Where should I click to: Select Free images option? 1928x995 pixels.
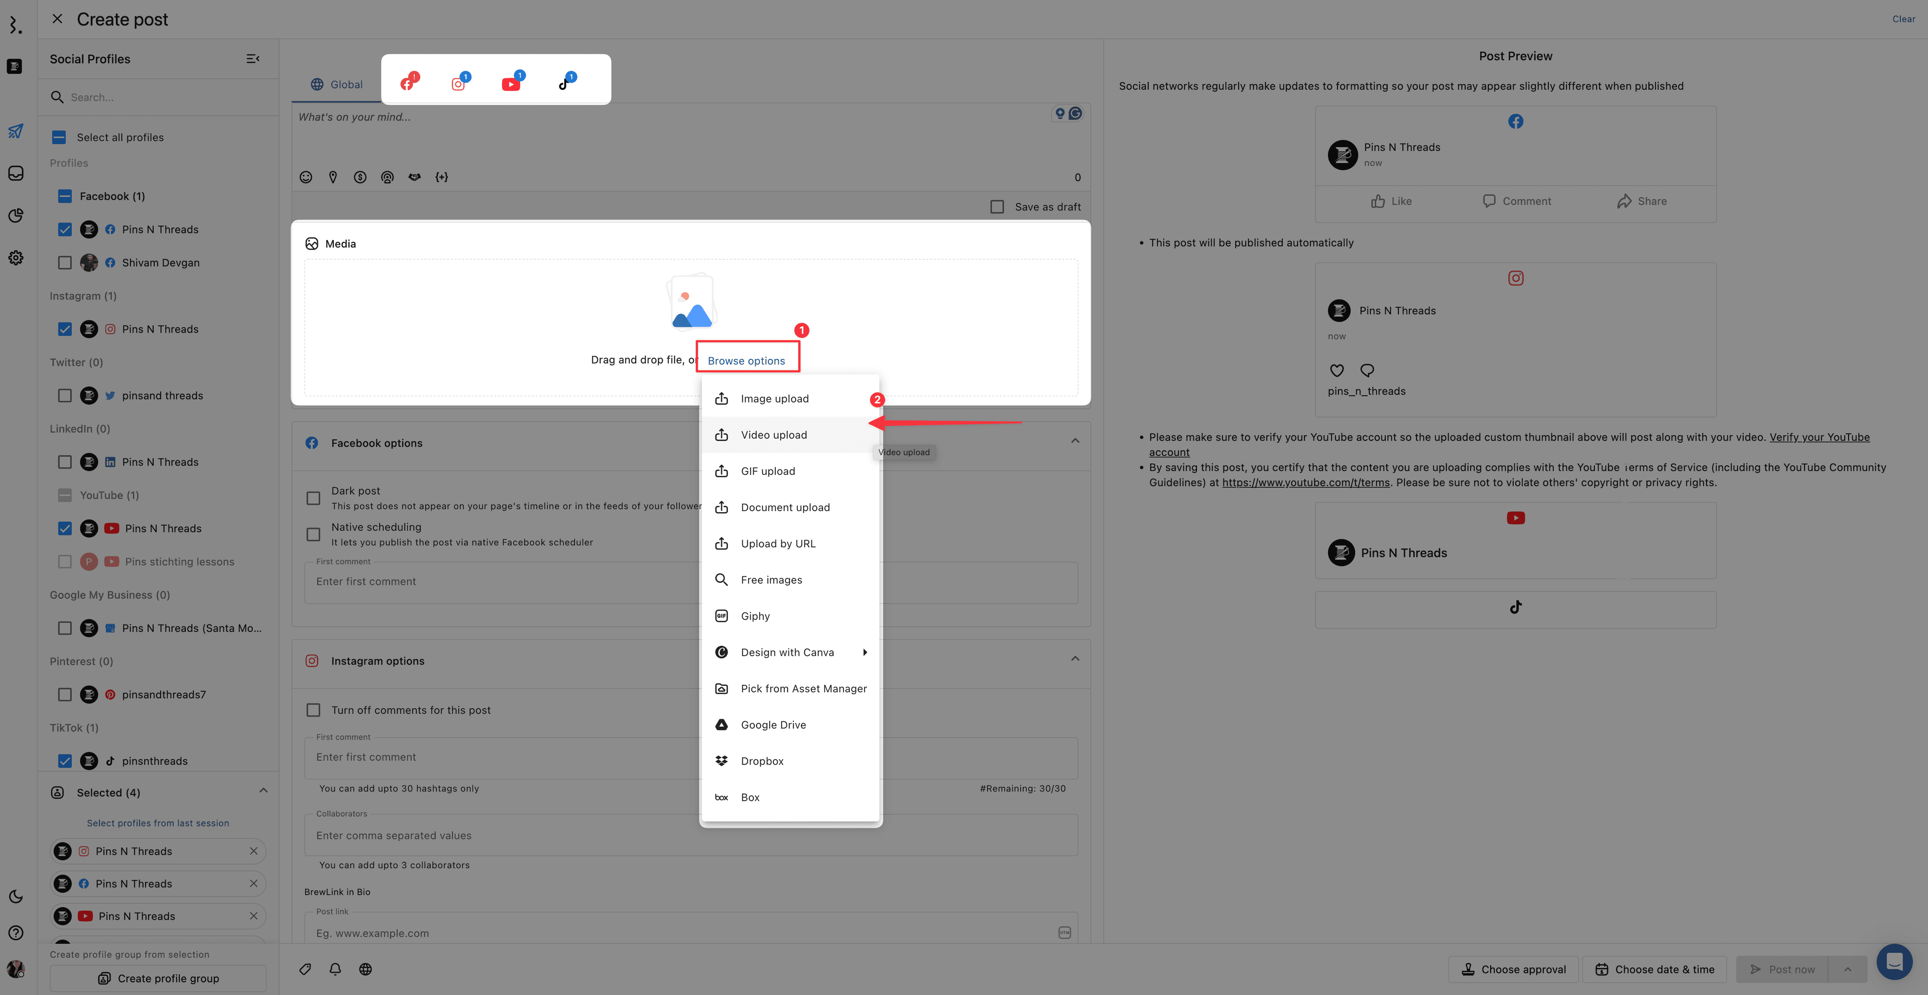point(790,580)
